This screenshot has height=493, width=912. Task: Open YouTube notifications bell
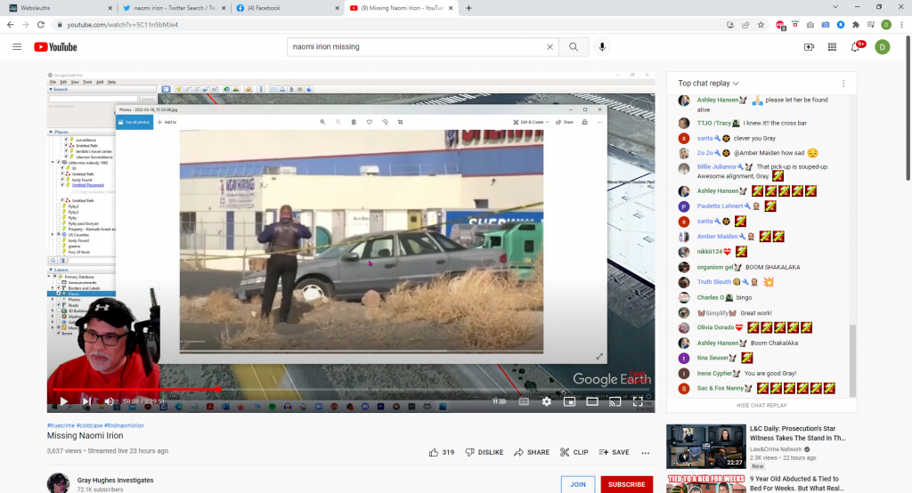856,47
